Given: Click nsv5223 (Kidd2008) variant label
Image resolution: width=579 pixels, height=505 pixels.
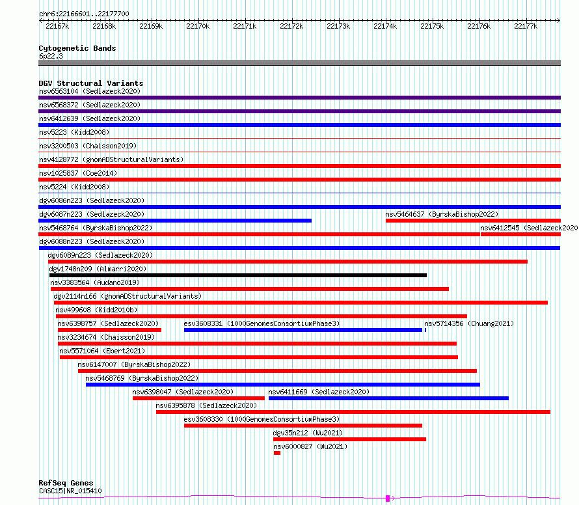Looking at the screenshot, I should tap(74, 132).
